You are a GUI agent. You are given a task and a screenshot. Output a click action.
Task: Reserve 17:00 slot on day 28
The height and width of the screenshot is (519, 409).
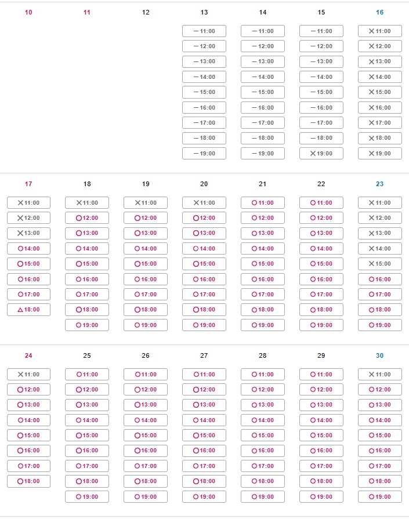(x=263, y=466)
